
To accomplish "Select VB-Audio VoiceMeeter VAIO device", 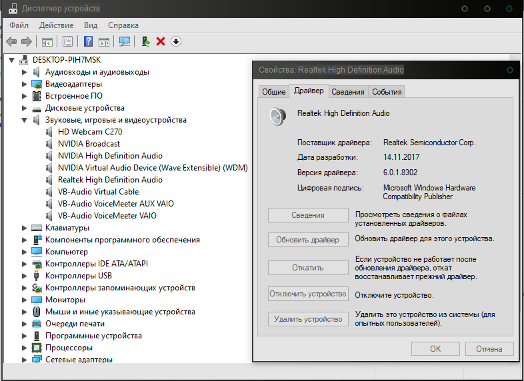I will 107,216.
